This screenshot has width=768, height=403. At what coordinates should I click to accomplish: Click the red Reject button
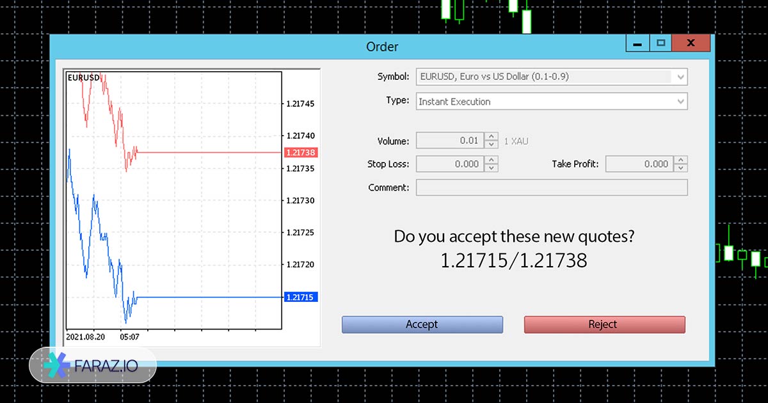[x=604, y=324]
